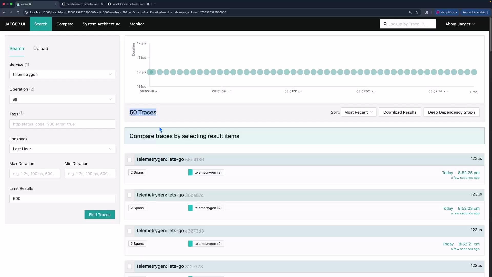Open the Compare page
The width and height of the screenshot is (492, 277).
[x=65, y=24]
